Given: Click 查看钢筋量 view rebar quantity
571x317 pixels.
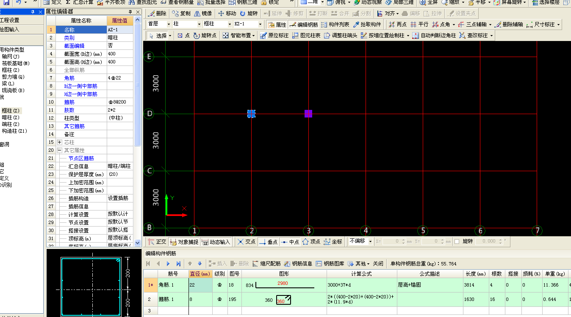Looking at the screenshot, I should [x=177, y=2].
